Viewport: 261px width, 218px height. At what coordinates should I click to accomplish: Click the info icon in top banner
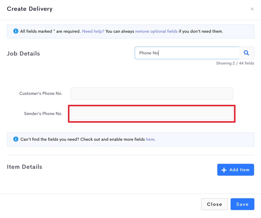[16, 31]
